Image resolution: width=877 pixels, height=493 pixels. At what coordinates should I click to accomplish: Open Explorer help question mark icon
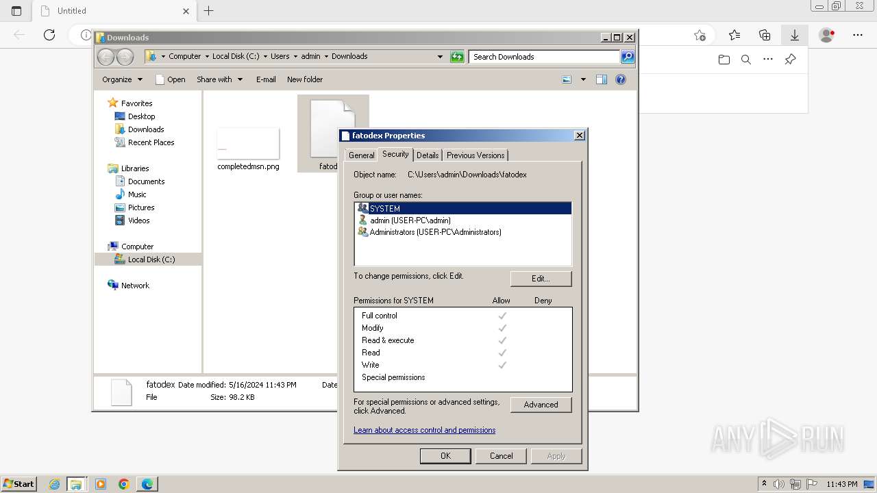(621, 79)
